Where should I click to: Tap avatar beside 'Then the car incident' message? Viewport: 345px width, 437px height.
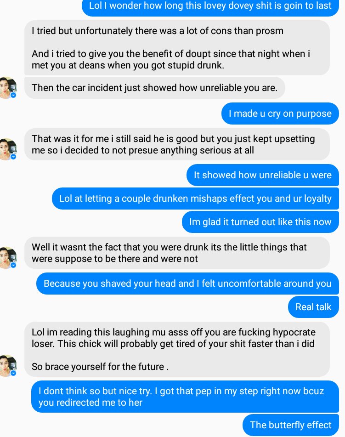(x=8, y=88)
